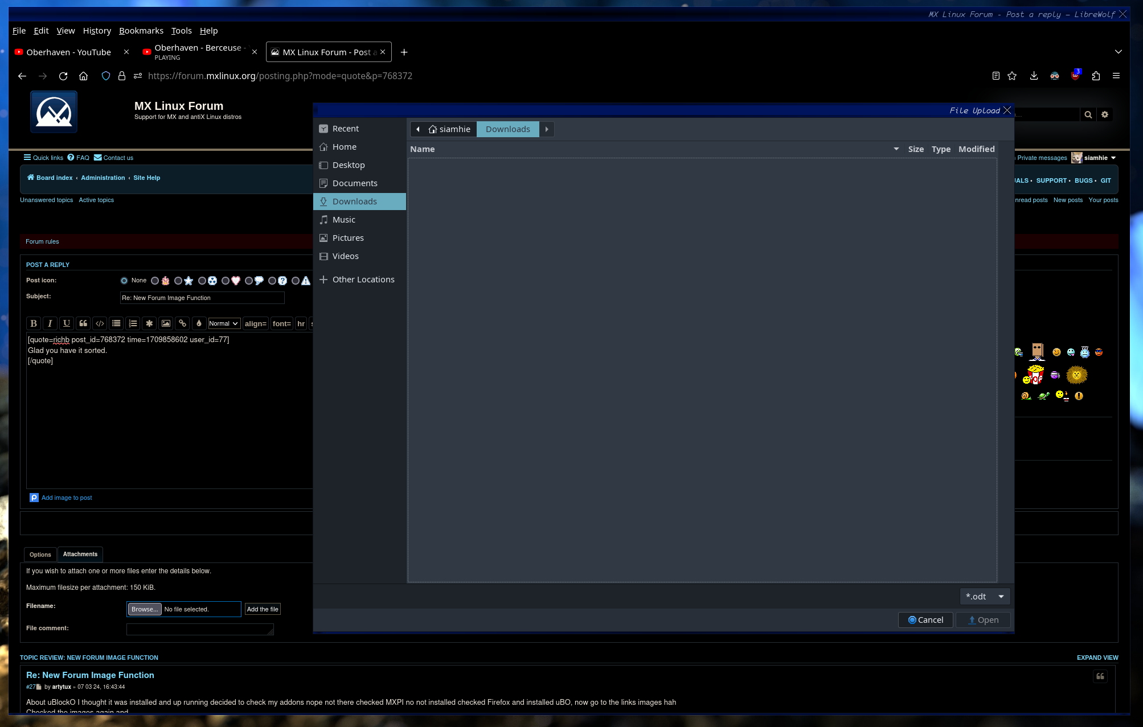The height and width of the screenshot is (727, 1143).
Task: Select the warning triangle post icon radio
Action: coord(296,281)
